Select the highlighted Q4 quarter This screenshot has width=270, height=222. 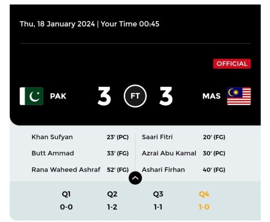[x=204, y=200]
